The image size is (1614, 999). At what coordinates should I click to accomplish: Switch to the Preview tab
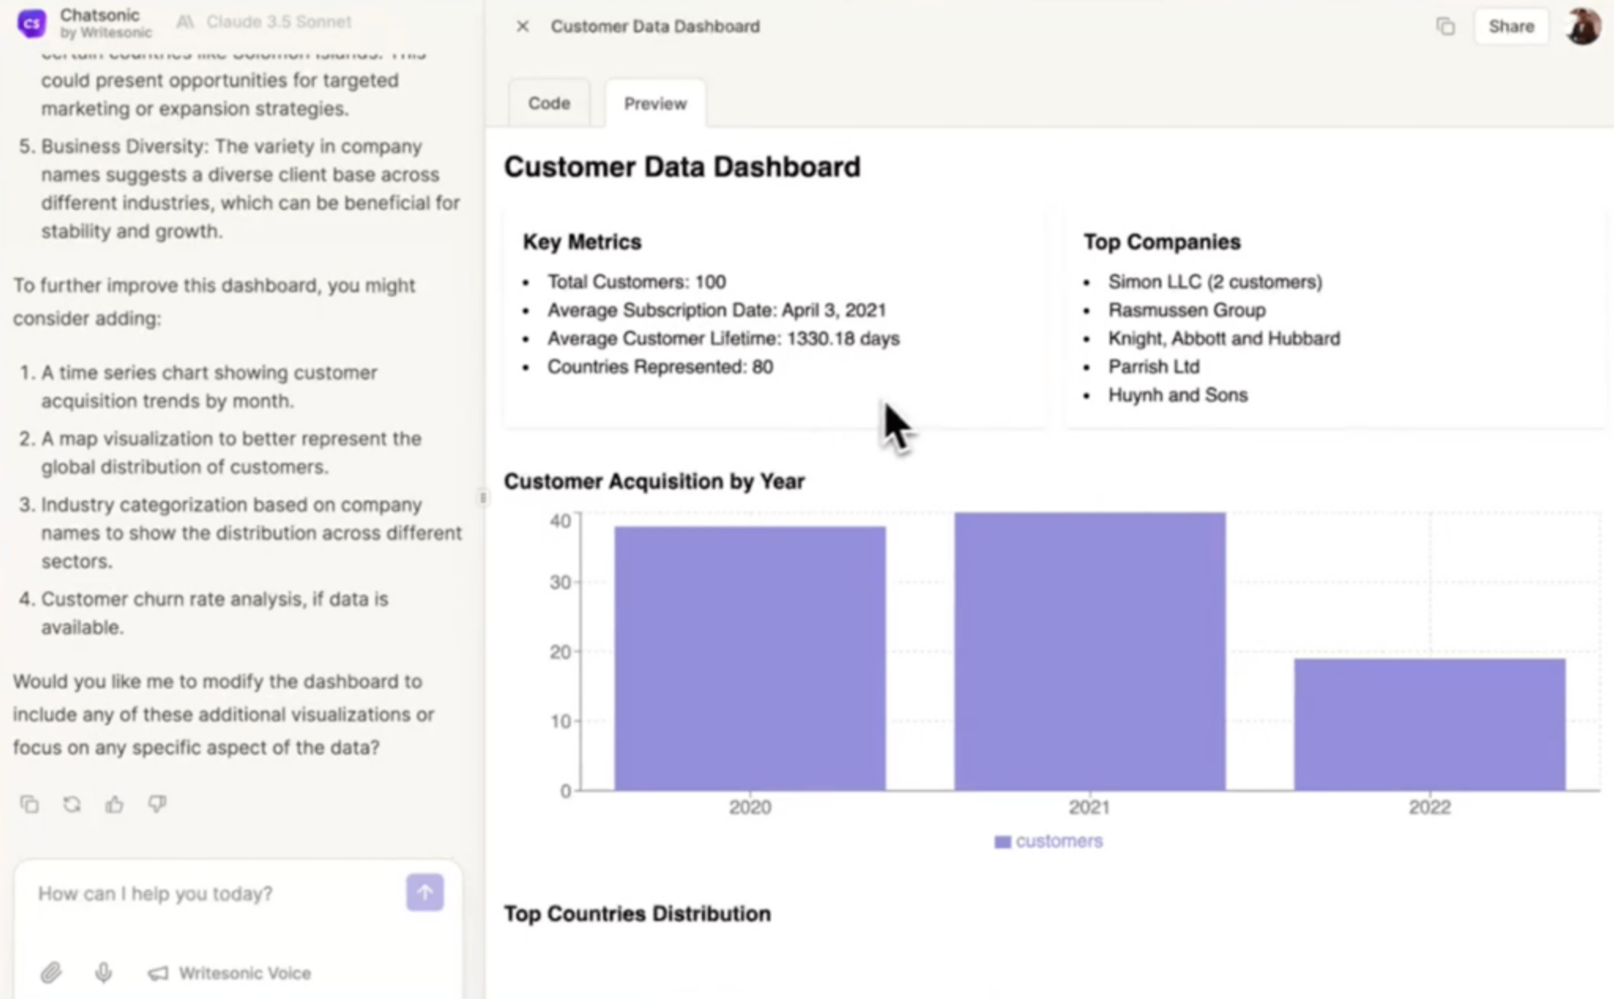pyautogui.click(x=655, y=103)
